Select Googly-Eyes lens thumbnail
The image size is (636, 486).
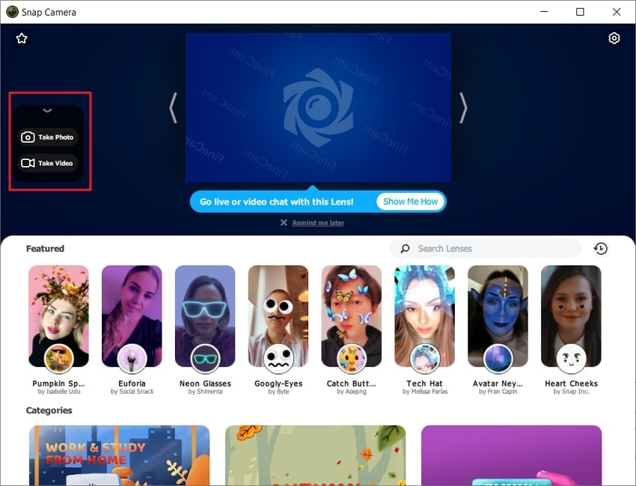pyautogui.click(x=278, y=316)
